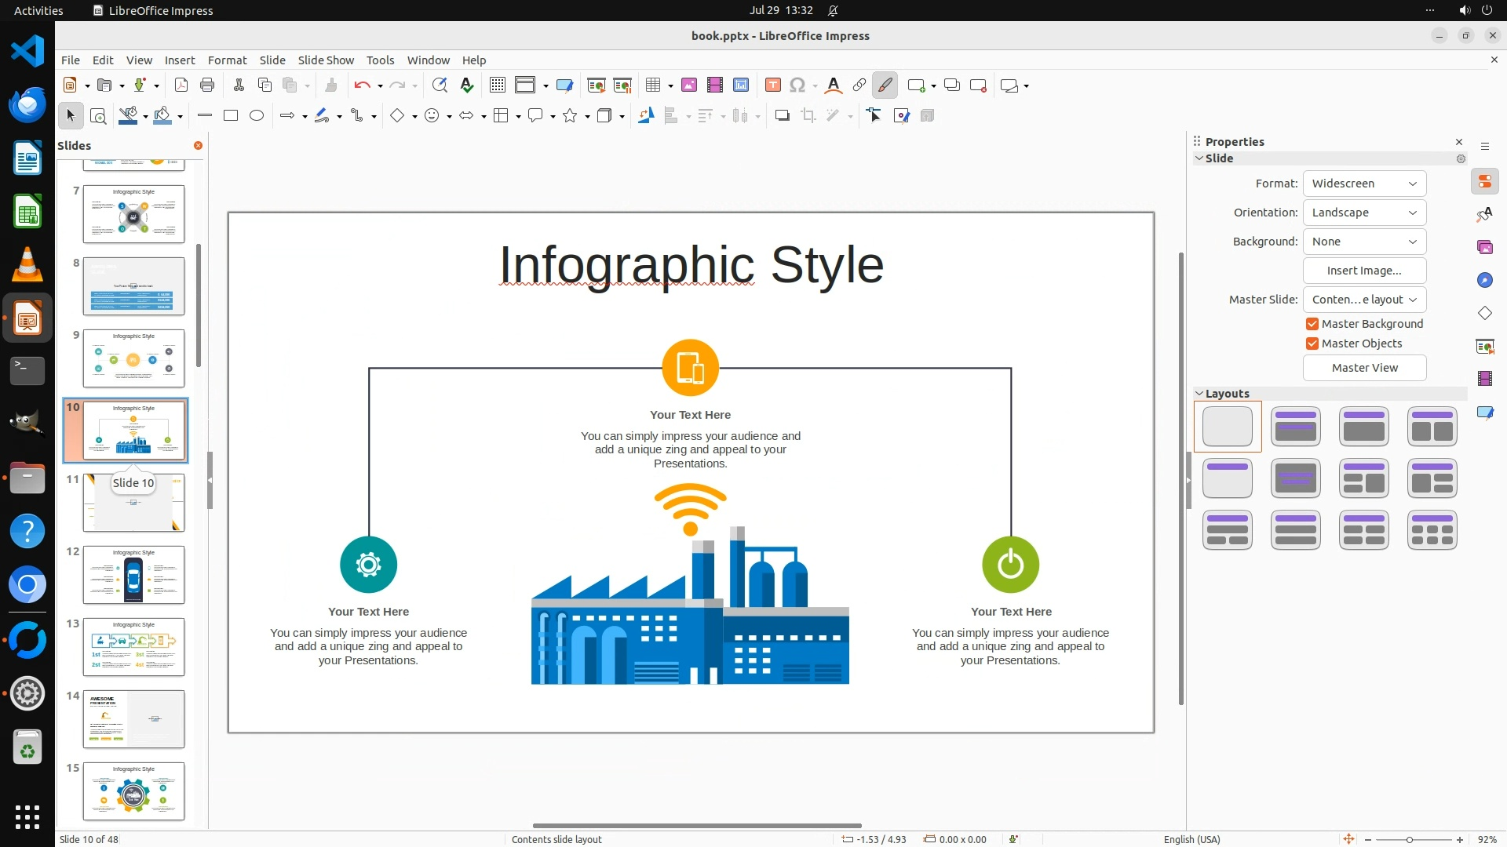Click the Master View button
Viewport: 1507px width, 847px height.
coord(1363,368)
